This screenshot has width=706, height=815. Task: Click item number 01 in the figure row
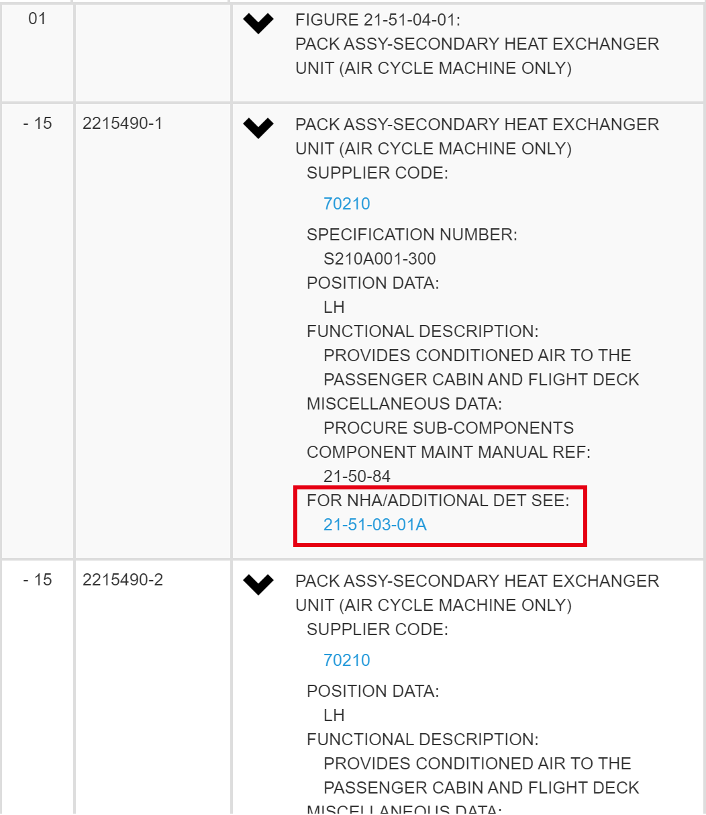pyautogui.click(x=37, y=19)
